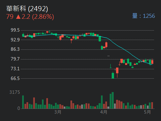This screenshot has width=161, height=121.
Task: Click the 92.9 price axis label
Action: (x=15, y=40)
